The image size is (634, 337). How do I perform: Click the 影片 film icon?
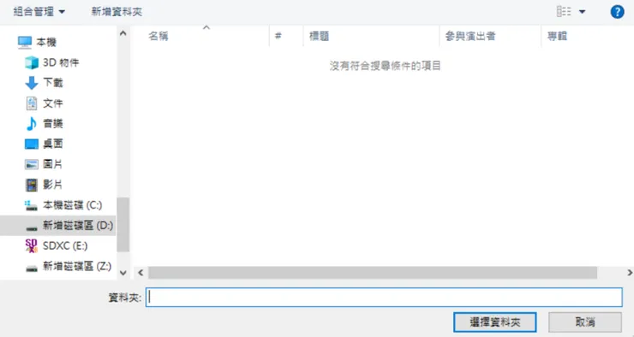pyautogui.click(x=32, y=185)
